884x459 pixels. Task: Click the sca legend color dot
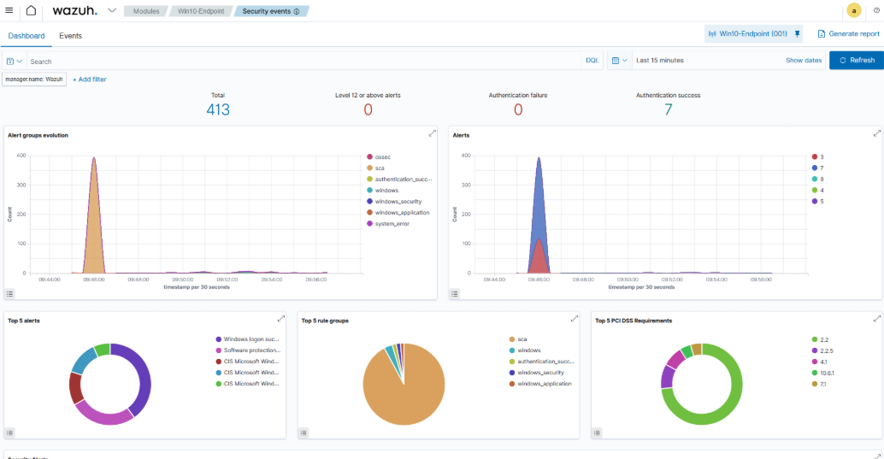(x=369, y=168)
